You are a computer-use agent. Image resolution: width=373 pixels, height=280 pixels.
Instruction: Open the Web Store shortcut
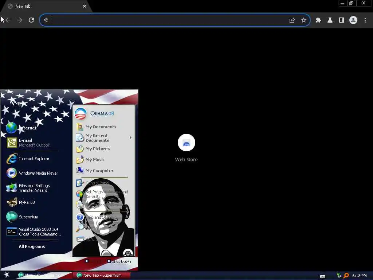pyautogui.click(x=186, y=148)
